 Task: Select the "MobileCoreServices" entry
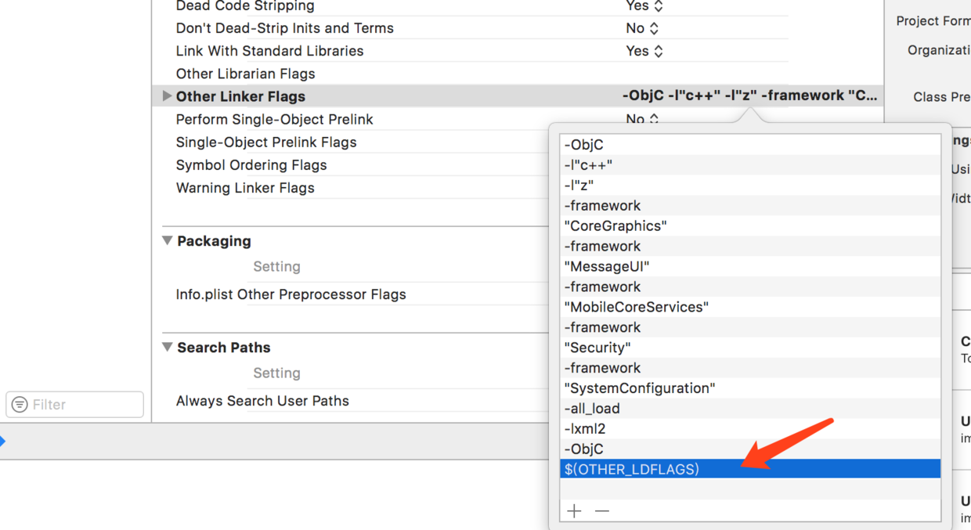(x=751, y=307)
